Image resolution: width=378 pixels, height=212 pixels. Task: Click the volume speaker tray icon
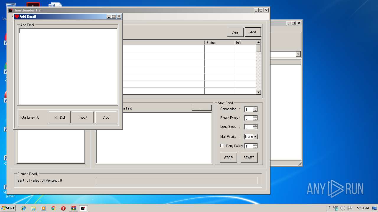(343, 208)
